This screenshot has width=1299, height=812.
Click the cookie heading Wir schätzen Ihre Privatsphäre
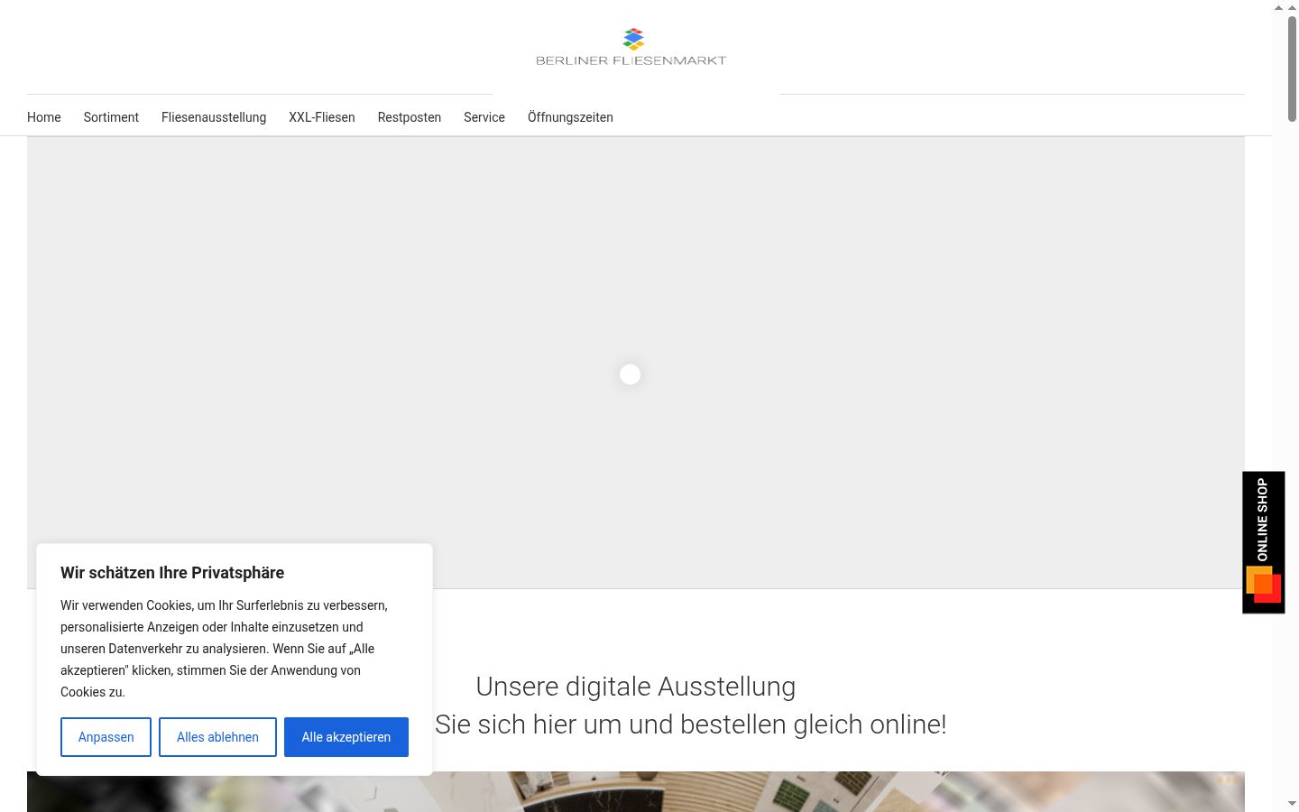(x=172, y=573)
